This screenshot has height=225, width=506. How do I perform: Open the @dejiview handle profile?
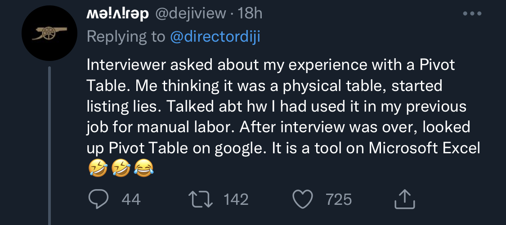point(191,13)
